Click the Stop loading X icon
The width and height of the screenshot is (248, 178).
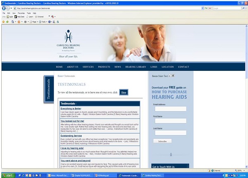[209, 8]
